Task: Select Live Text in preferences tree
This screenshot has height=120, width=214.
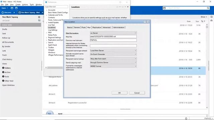Action: tap(51, 25)
